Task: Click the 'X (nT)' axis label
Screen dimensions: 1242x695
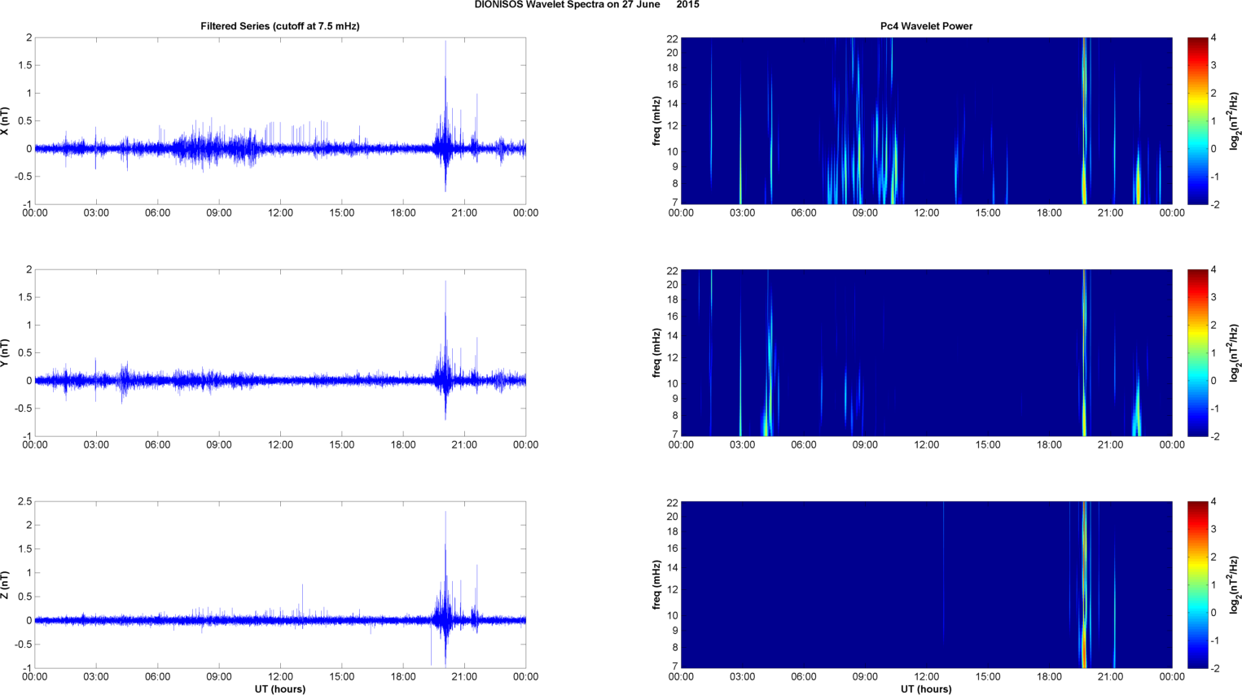Action: point(6,120)
